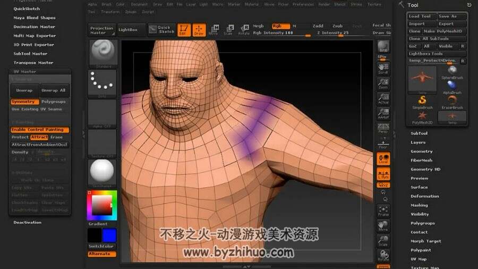The height and width of the screenshot is (269, 478).
Task: Expand the Polygroups section in Tool palette
Action: pos(423,223)
